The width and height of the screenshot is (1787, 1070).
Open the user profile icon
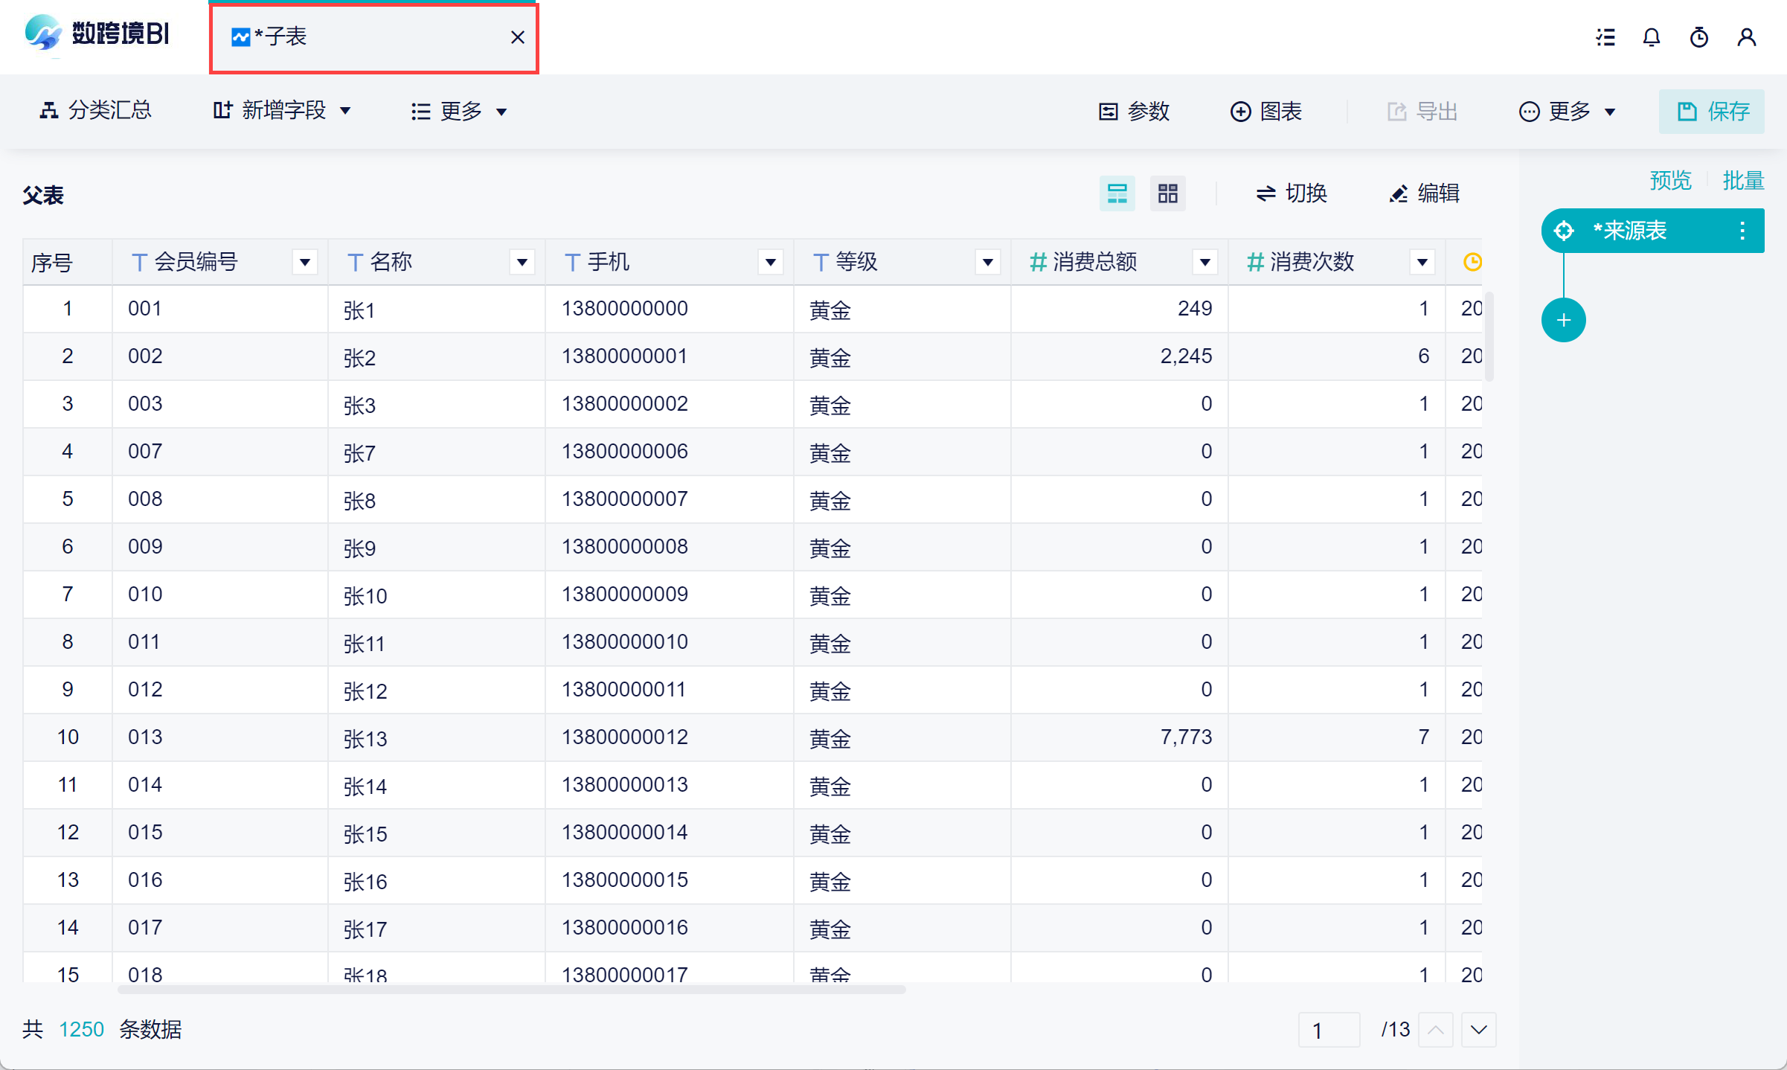point(1746,37)
